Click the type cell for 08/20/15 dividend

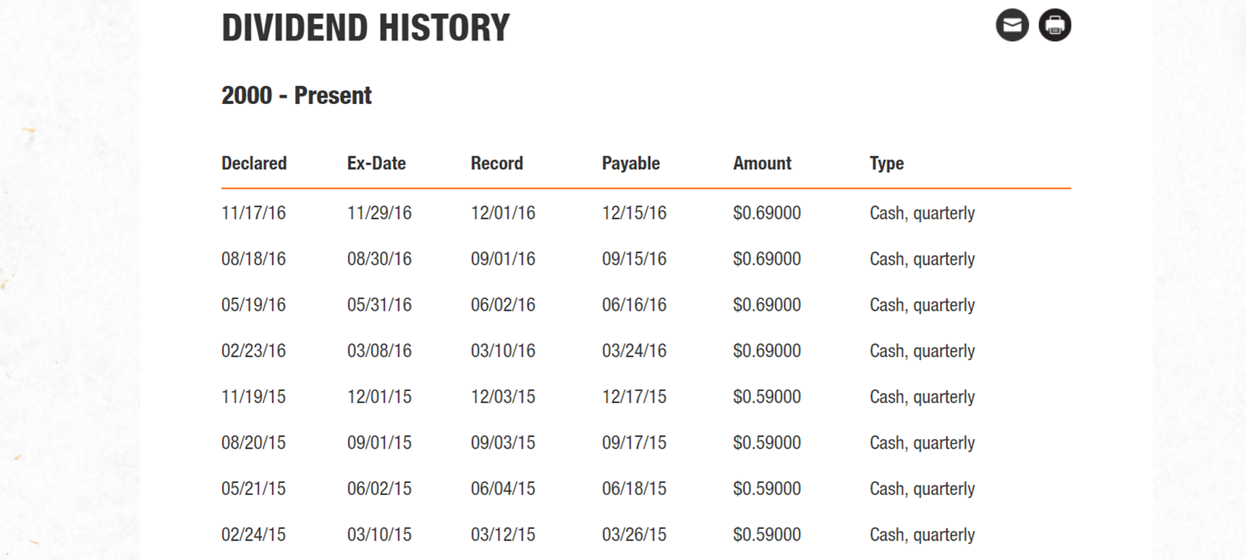point(922,442)
